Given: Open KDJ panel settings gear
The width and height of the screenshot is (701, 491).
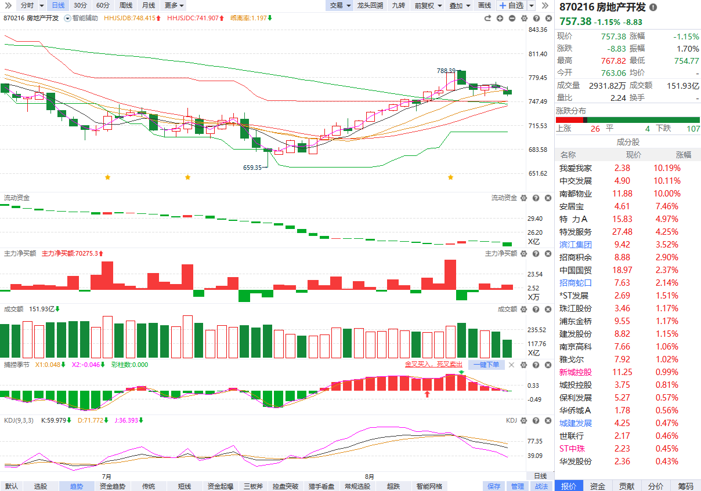Looking at the screenshot, I should (524, 421).
